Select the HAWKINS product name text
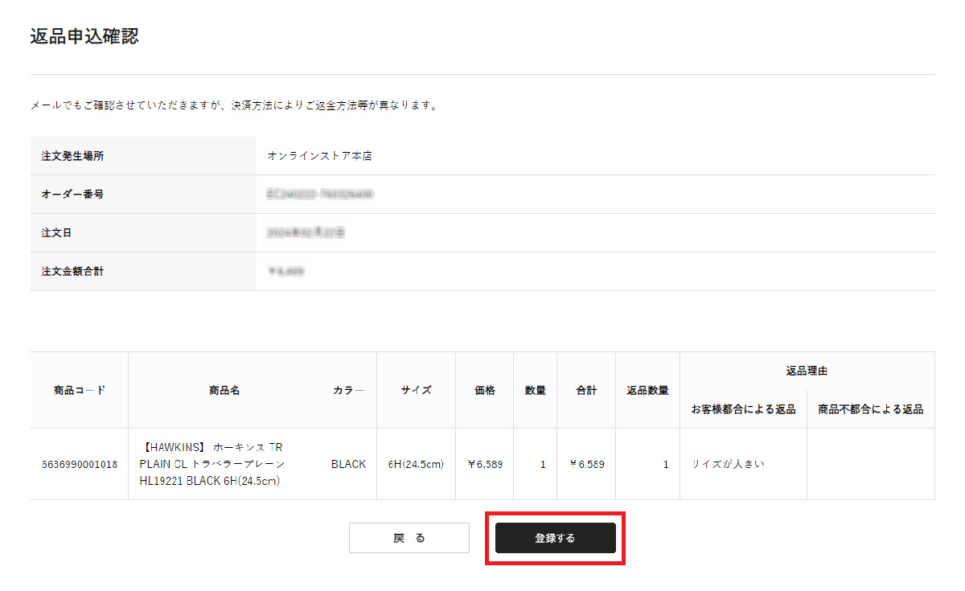The height and width of the screenshot is (591, 965). pyautogui.click(x=211, y=464)
